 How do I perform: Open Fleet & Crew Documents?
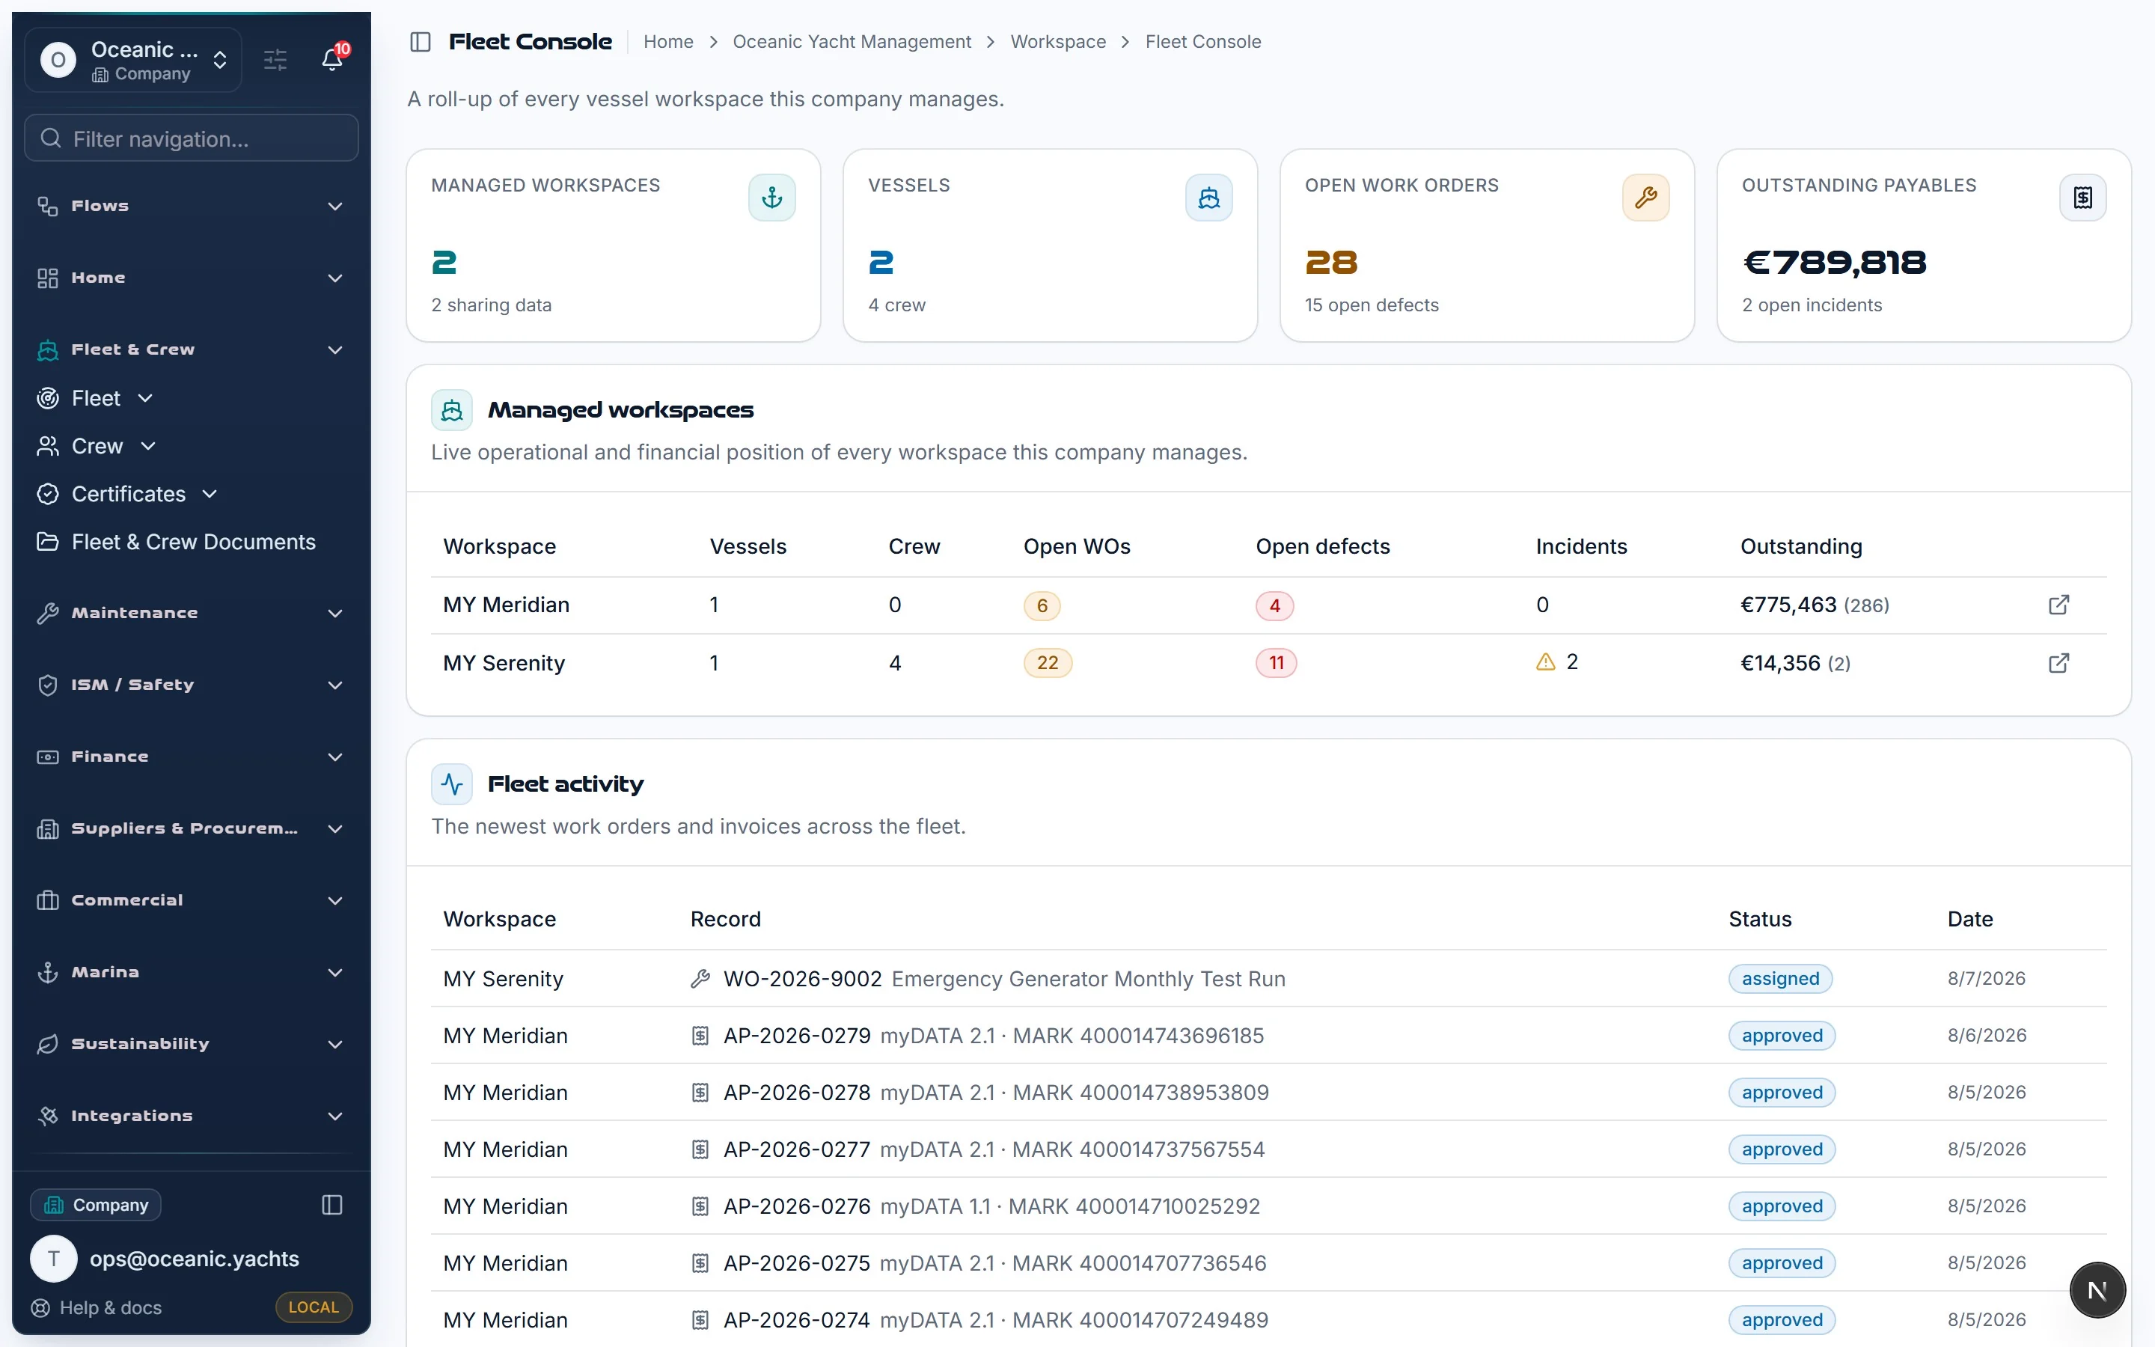click(x=177, y=542)
